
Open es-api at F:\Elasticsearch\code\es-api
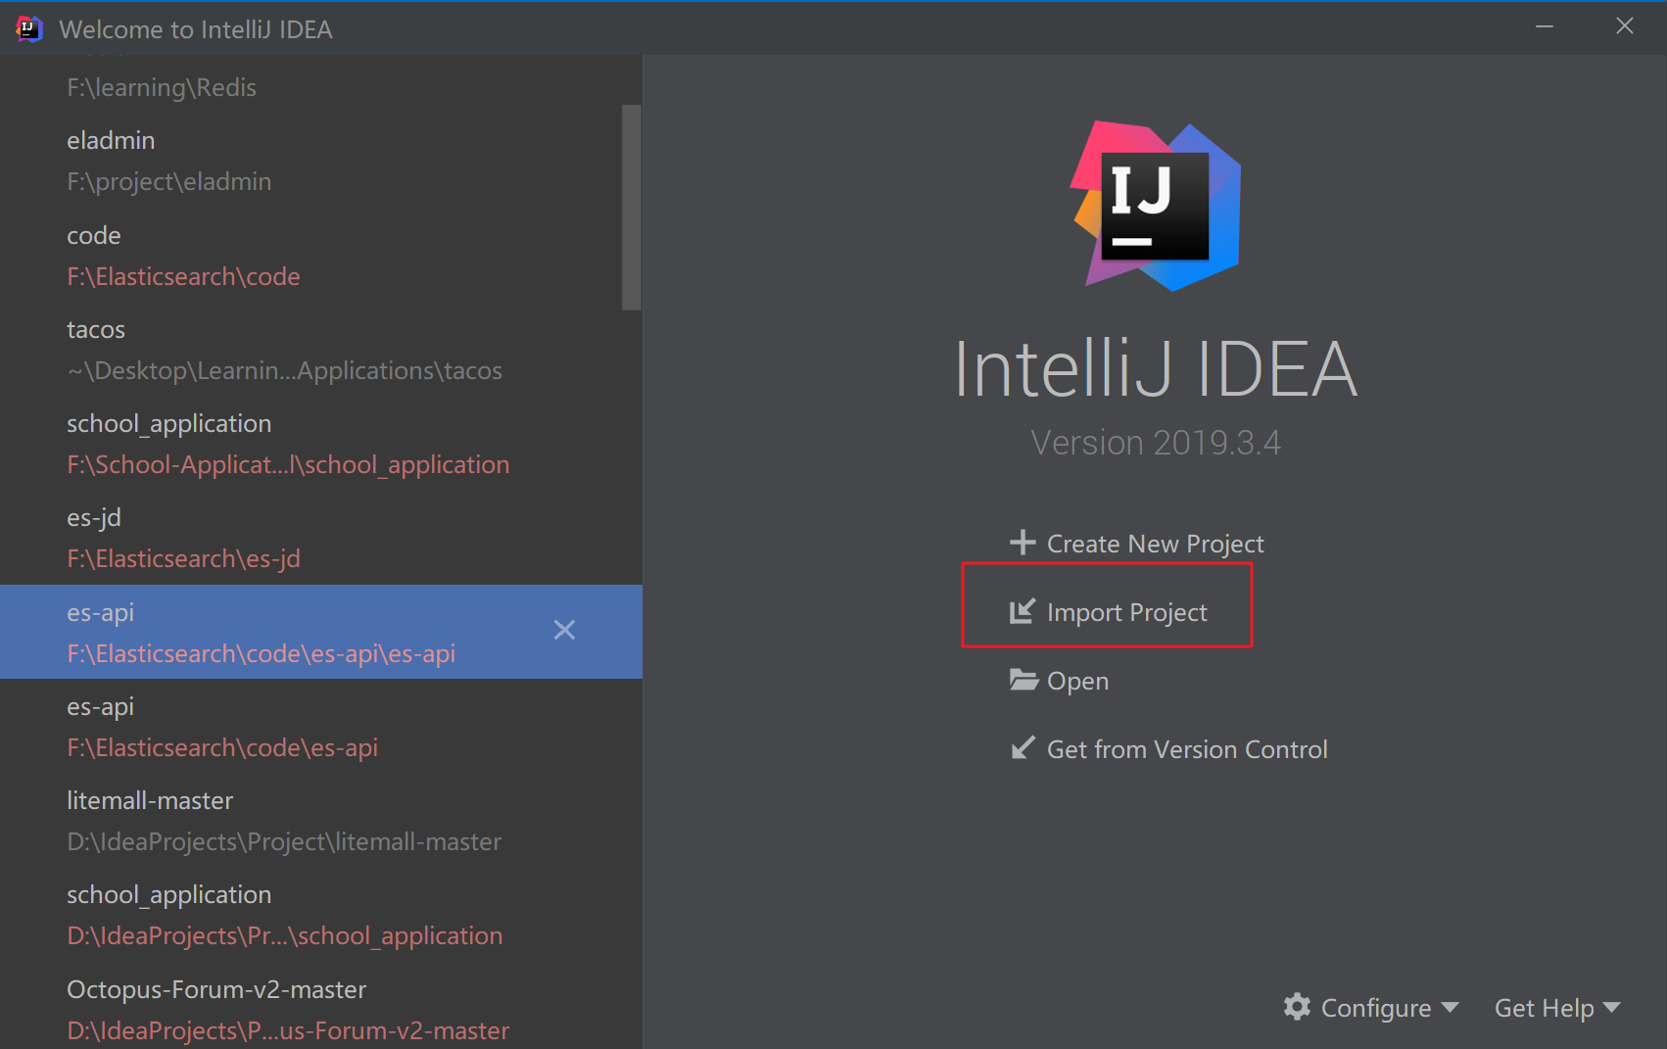click(x=321, y=727)
